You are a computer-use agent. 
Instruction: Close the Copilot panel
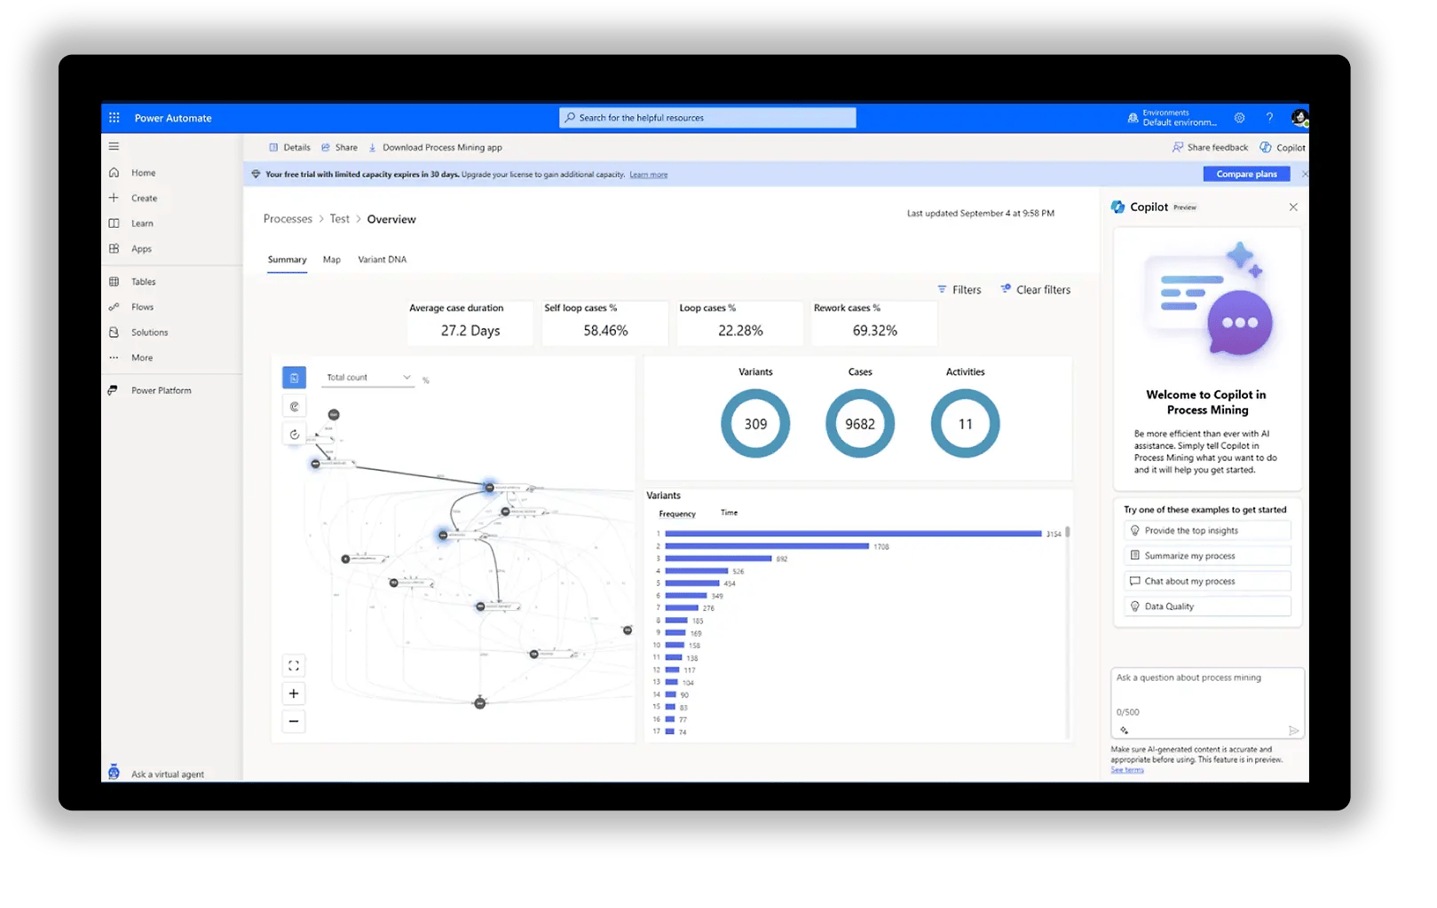click(1293, 207)
